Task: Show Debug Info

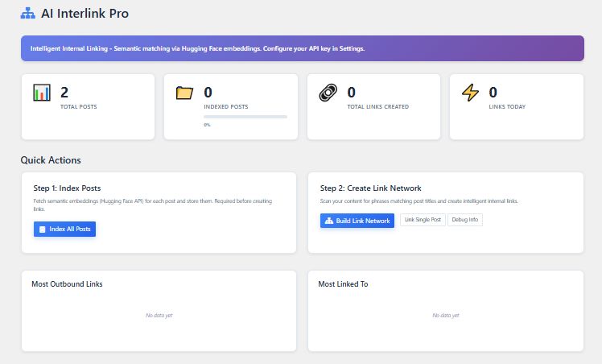Action: [x=465, y=220]
